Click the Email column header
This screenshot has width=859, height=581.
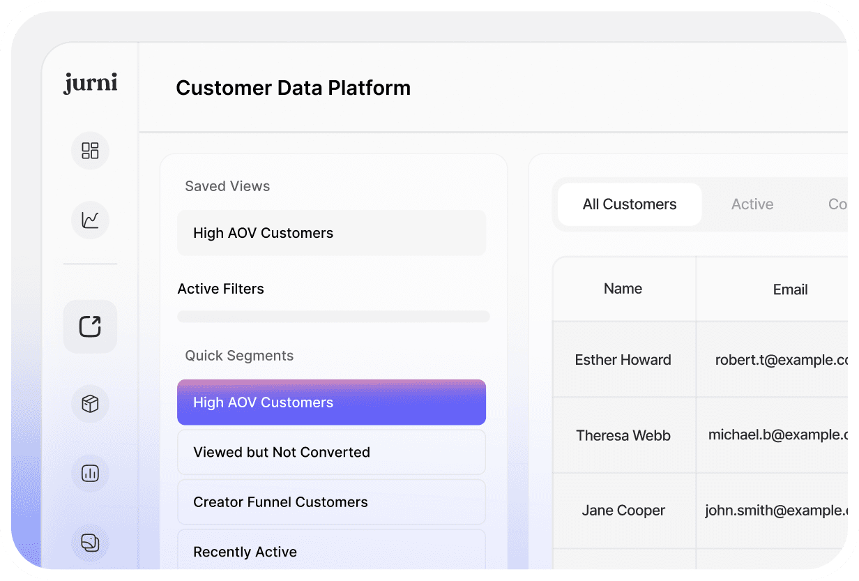pyautogui.click(x=772, y=289)
